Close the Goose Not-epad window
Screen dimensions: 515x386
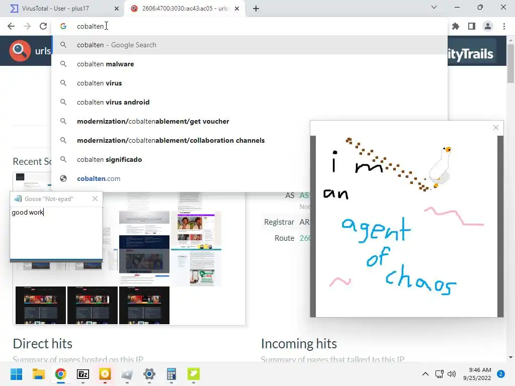95,199
